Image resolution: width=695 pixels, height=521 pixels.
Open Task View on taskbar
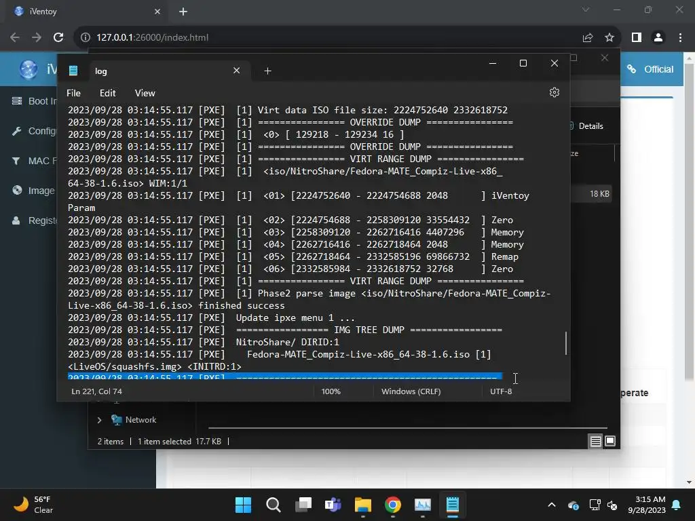point(303,505)
